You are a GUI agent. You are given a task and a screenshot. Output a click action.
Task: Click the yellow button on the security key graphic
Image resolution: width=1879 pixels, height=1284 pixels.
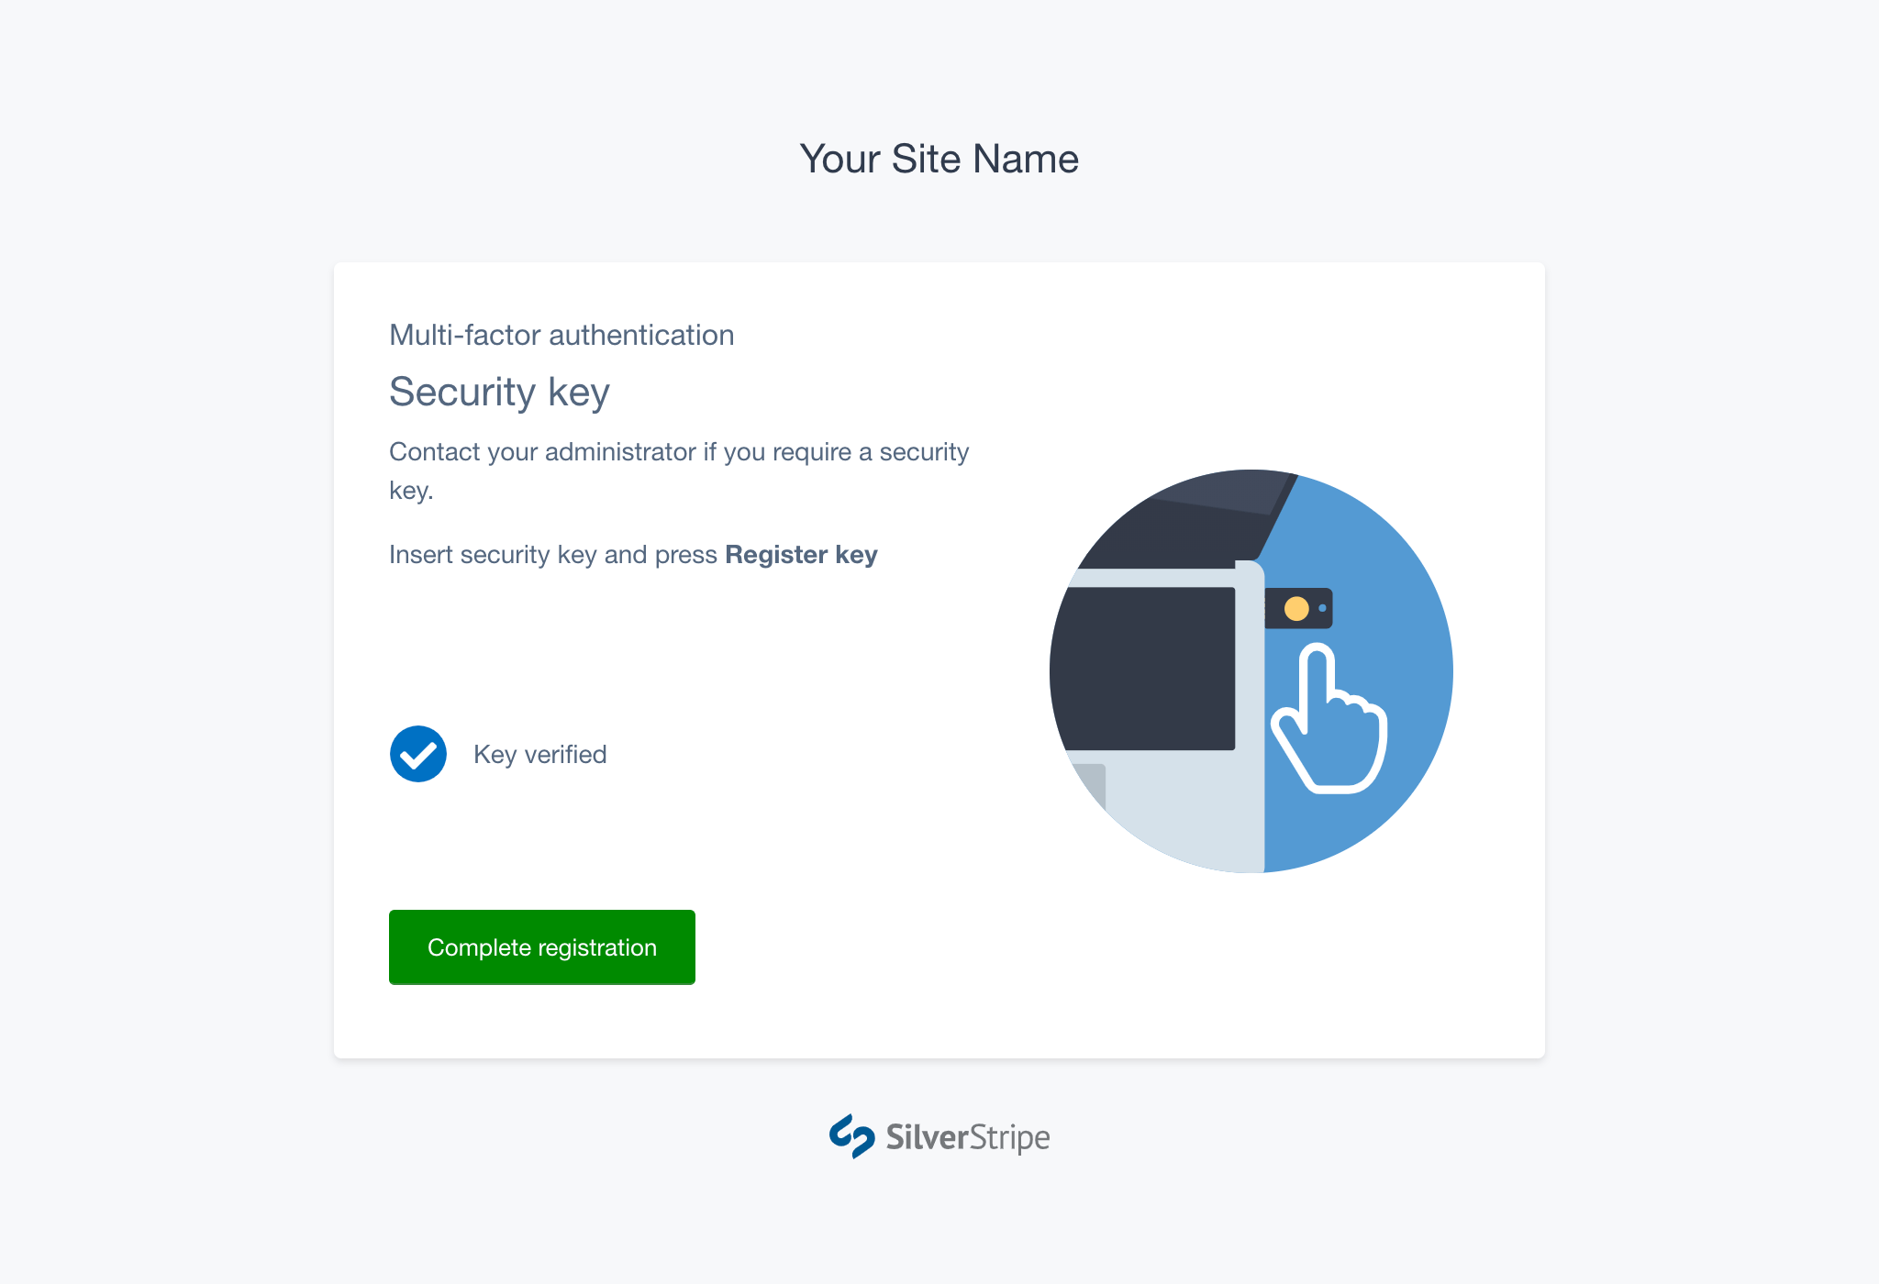1296,607
